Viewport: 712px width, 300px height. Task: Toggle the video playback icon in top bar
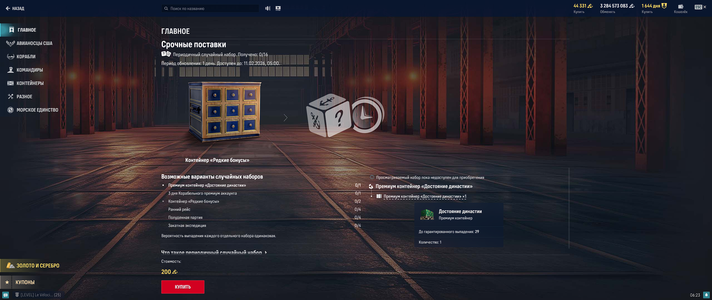(x=278, y=8)
